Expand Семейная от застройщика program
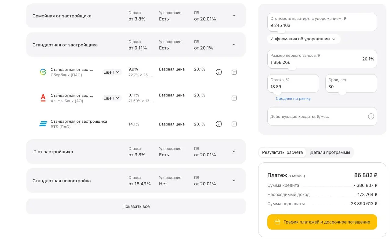 (234, 16)
